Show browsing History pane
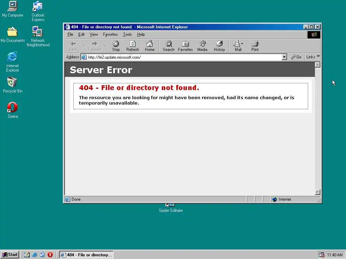 tap(219, 46)
